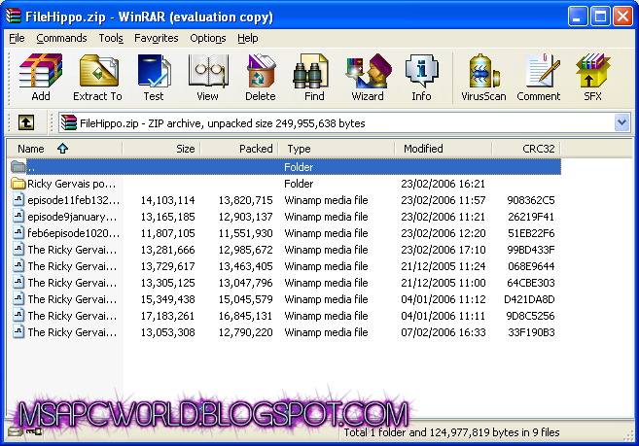
Task: Go up one level with arrow button
Action: pyautogui.click(x=26, y=122)
